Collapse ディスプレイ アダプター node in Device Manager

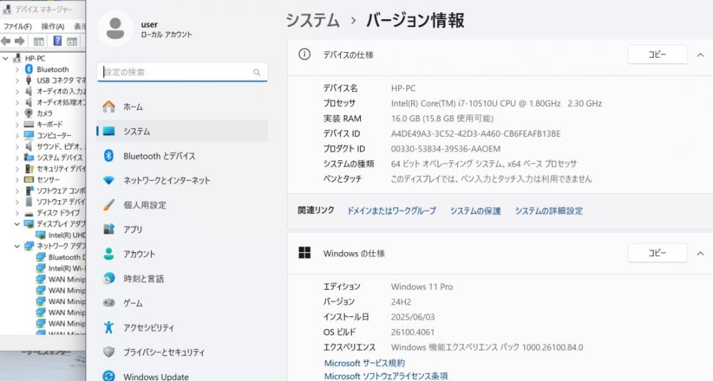coord(17,224)
